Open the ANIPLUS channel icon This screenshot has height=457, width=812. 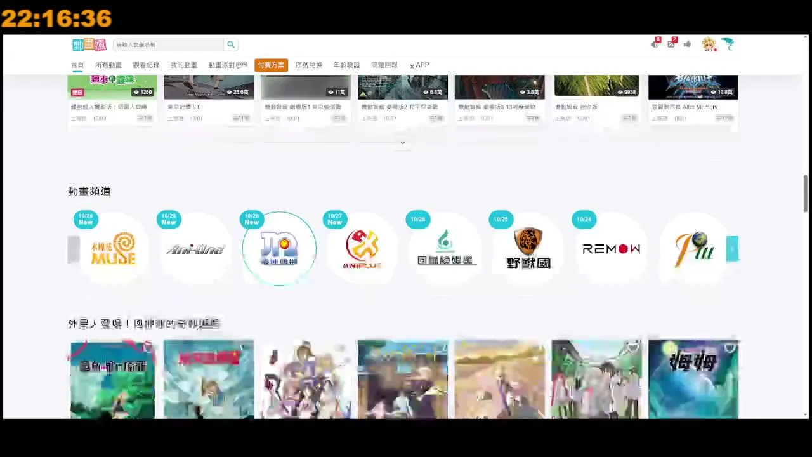point(362,249)
